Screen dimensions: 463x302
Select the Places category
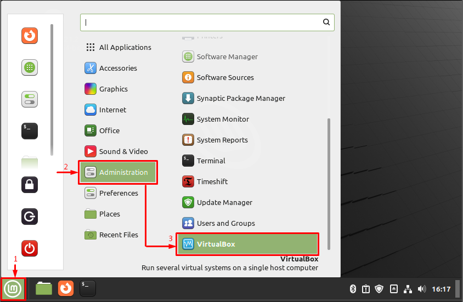[x=118, y=214]
